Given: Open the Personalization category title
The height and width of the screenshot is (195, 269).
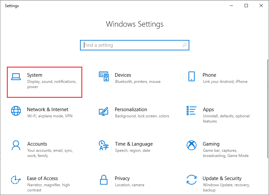Looking at the screenshot, I should (131, 110).
